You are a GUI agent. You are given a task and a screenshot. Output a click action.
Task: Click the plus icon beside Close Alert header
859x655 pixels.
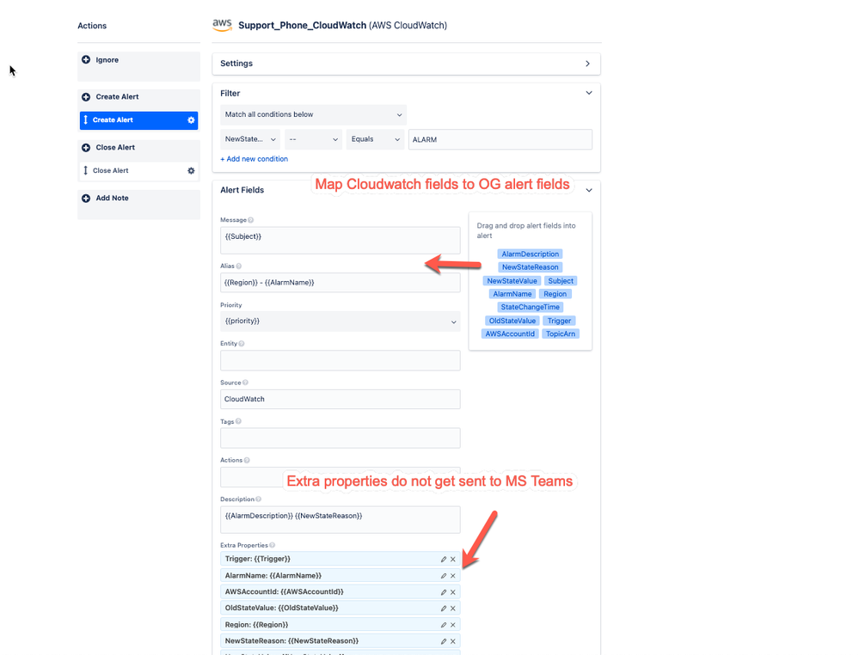86,147
